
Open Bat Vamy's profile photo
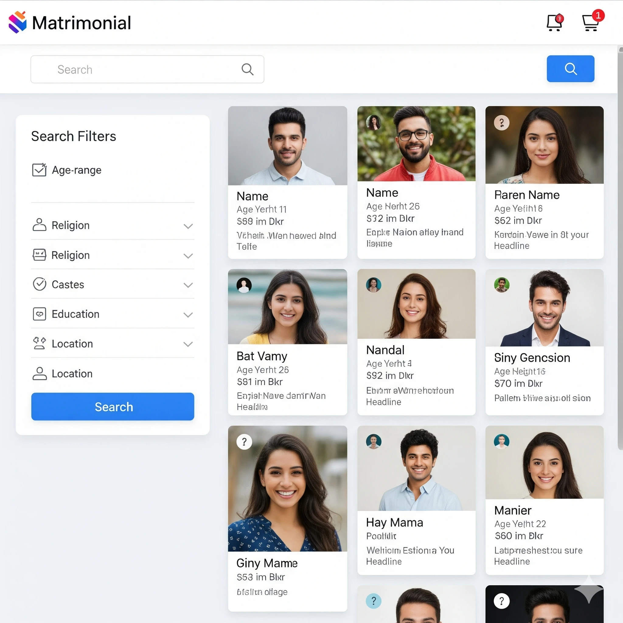(x=287, y=306)
